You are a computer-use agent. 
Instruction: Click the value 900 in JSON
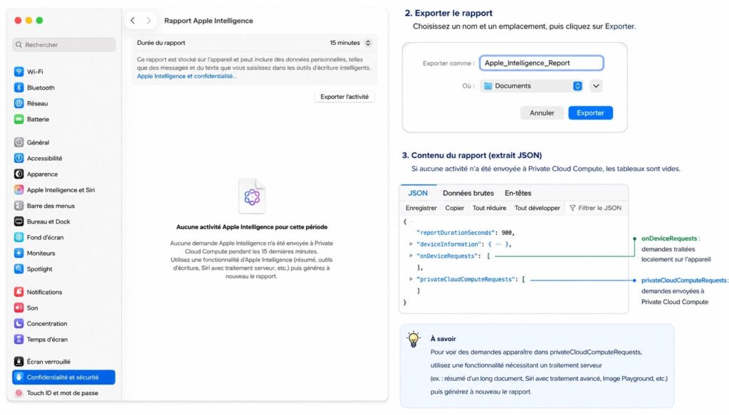pos(506,232)
